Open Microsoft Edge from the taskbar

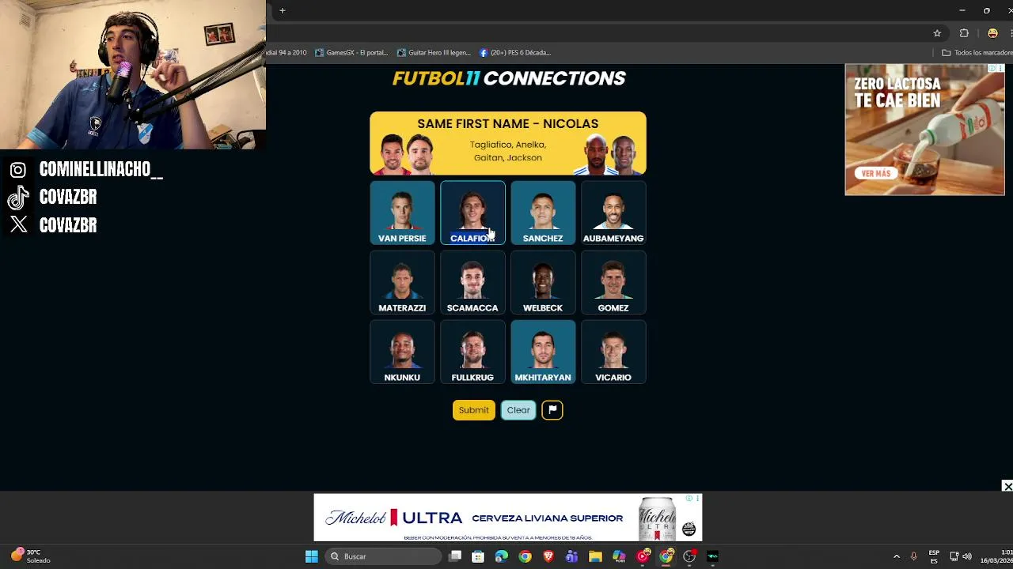(501, 556)
